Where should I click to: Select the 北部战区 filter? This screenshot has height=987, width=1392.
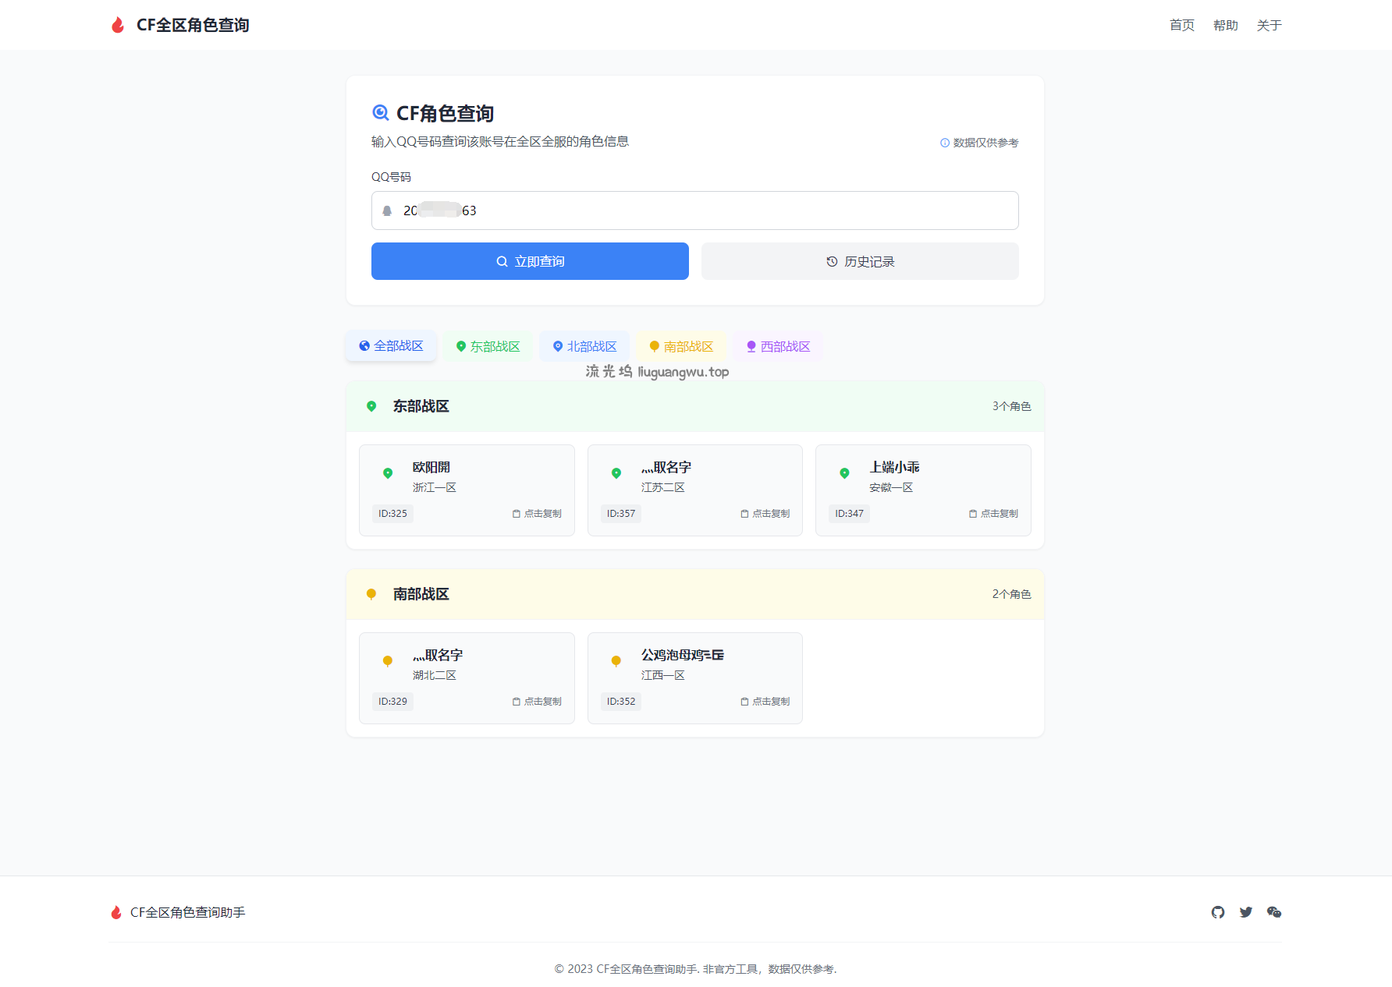click(x=584, y=345)
